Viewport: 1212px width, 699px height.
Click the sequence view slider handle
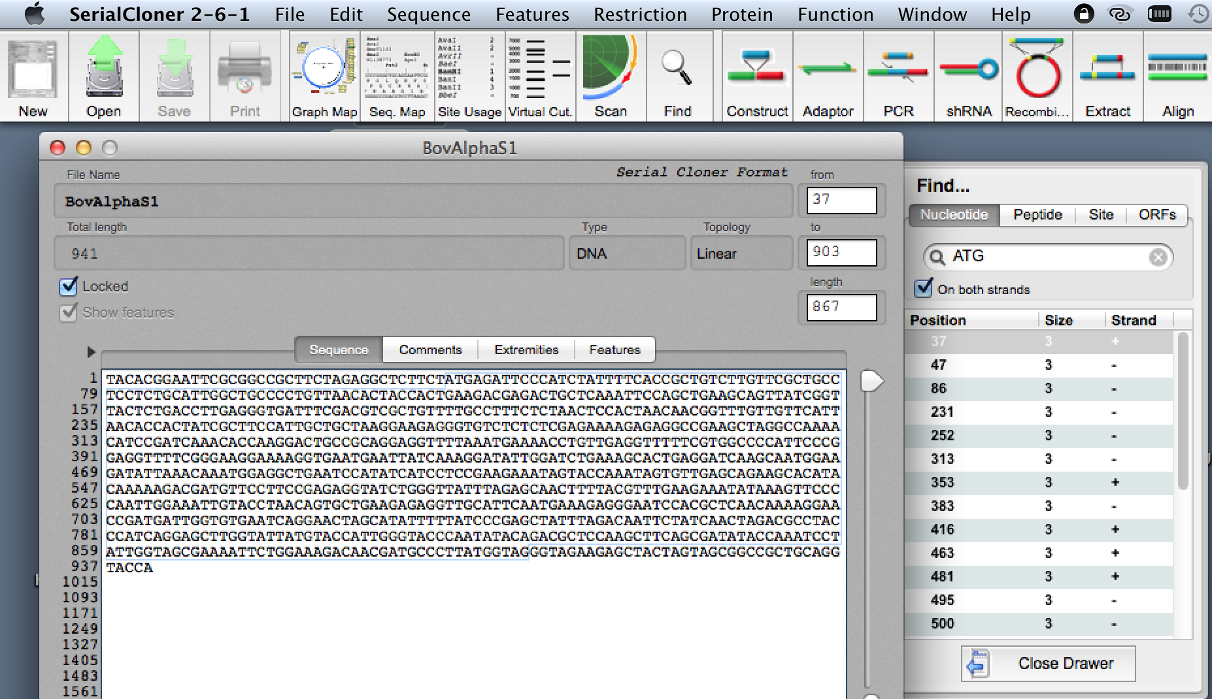pyautogui.click(x=871, y=380)
